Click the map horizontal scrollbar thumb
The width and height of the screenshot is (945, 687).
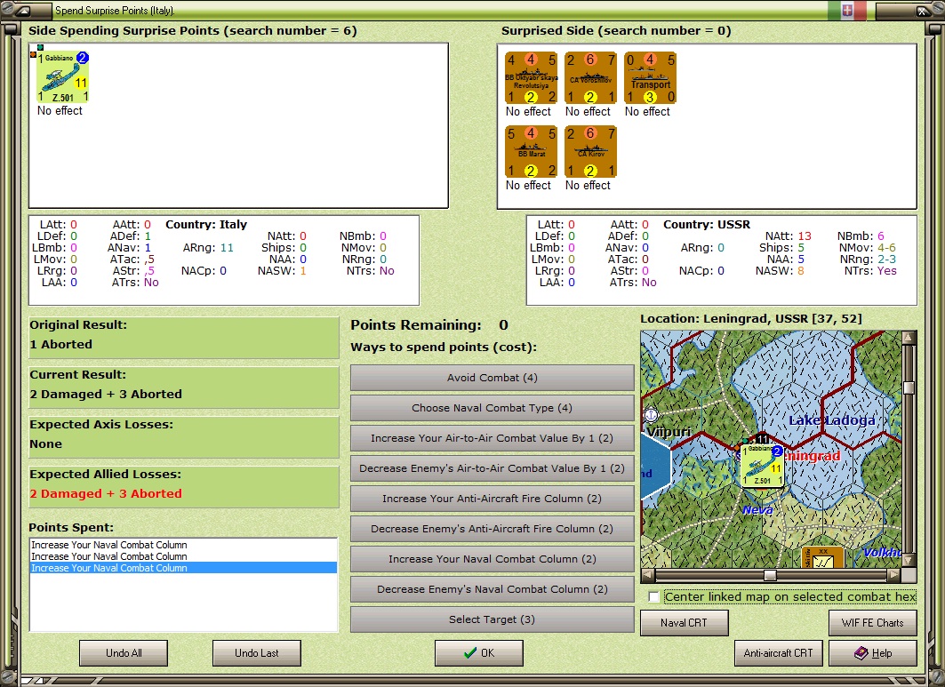pyautogui.click(x=770, y=575)
